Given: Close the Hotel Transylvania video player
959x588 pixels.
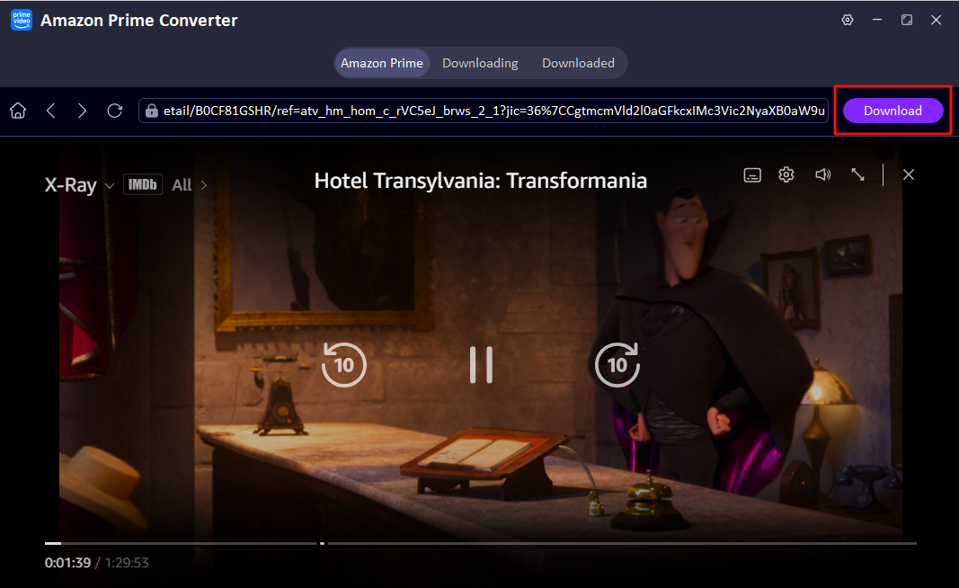Looking at the screenshot, I should coord(908,174).
